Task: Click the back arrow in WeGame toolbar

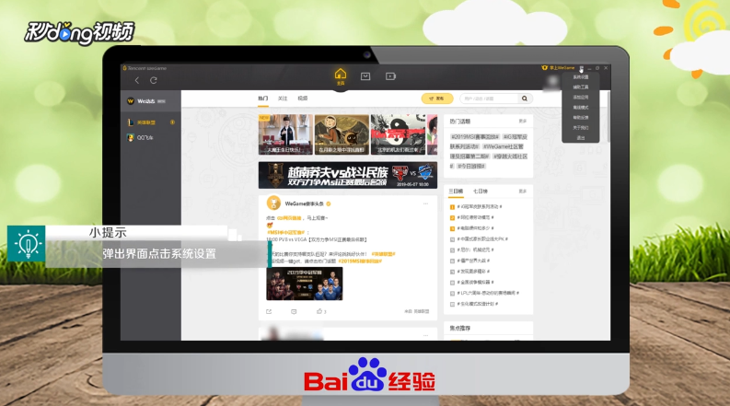Action: tap(137, 80)
